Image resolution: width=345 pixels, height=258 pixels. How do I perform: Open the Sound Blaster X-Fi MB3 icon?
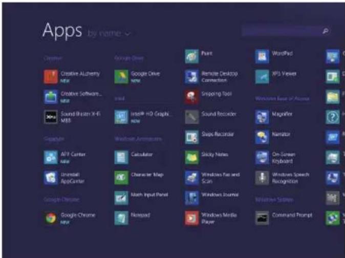(x=51, y=117)
